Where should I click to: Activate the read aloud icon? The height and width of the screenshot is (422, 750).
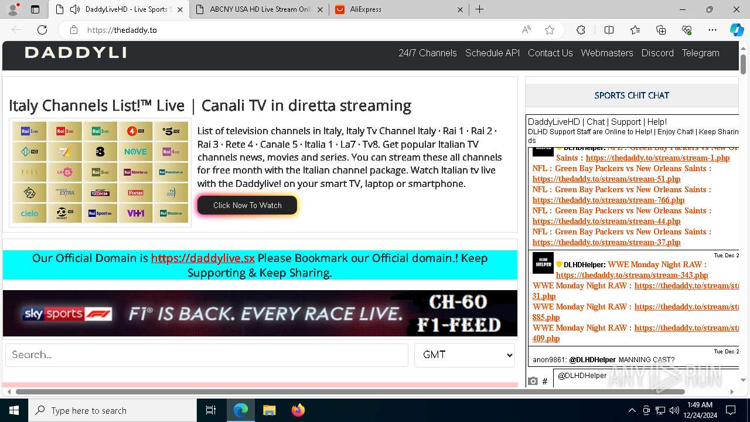click(x=526, y=30)
